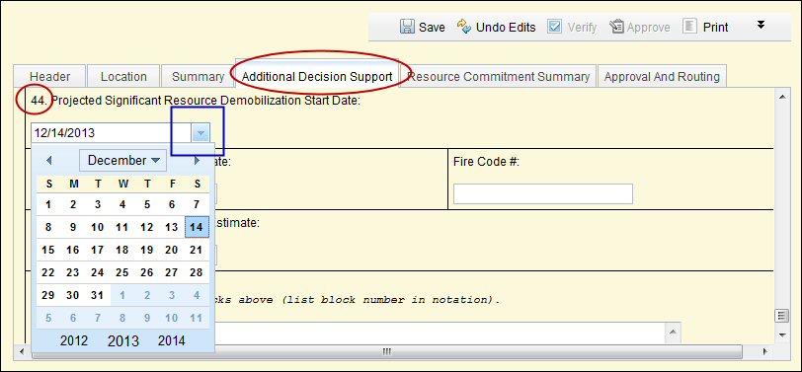Select December 5 in the calendar
802x372 pixels.
pyautogui.click(x=147, y=204)
